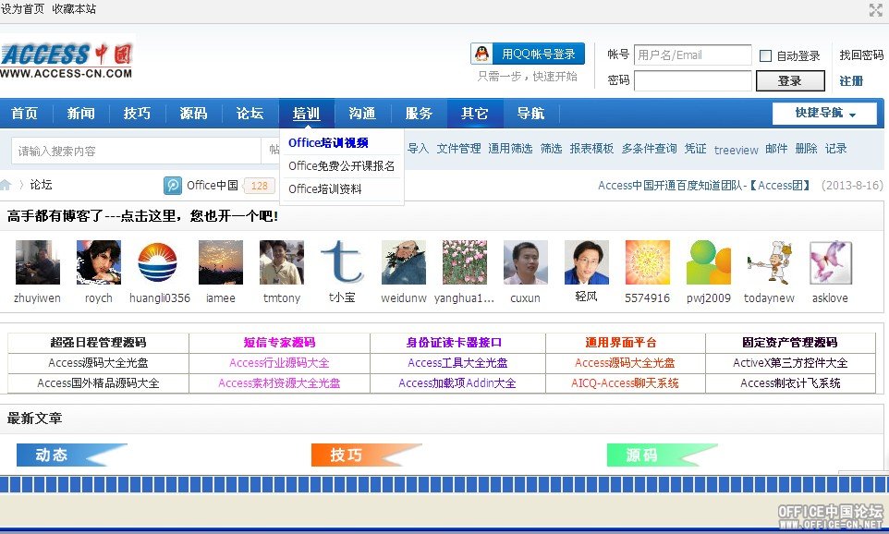Screen dimensions: 889x534
Task: Open the 新闻 nav tab
Action: [x=80, y=114]
